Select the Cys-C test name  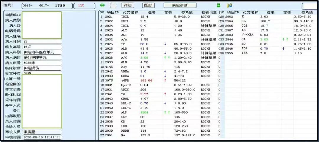click(126, 85)
